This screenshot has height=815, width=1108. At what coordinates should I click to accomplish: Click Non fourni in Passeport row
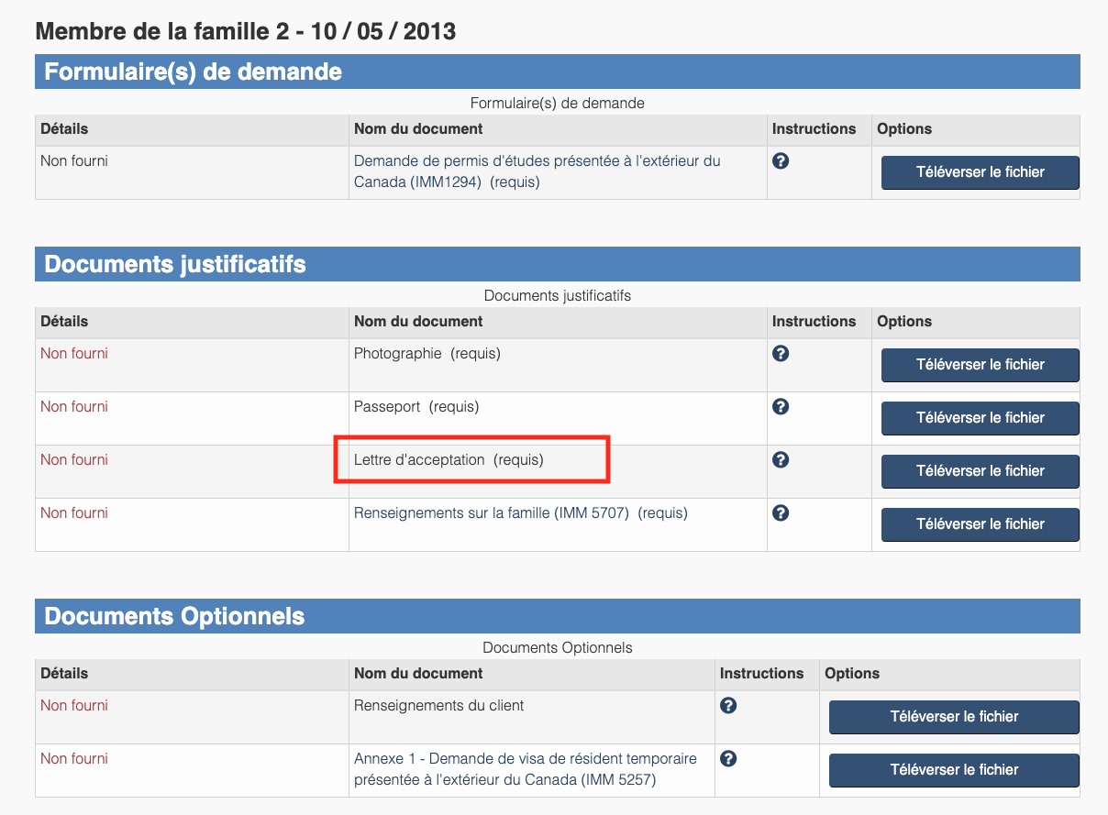coord(74,407)
